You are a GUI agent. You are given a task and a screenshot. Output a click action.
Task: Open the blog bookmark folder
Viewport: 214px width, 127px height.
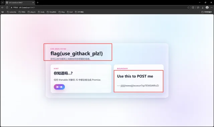pyautogui.click(x=62, y=12)
